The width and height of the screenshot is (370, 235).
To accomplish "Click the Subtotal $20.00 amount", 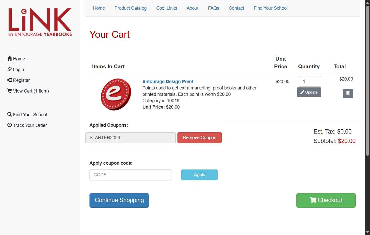I will click(x=347, y=141).
